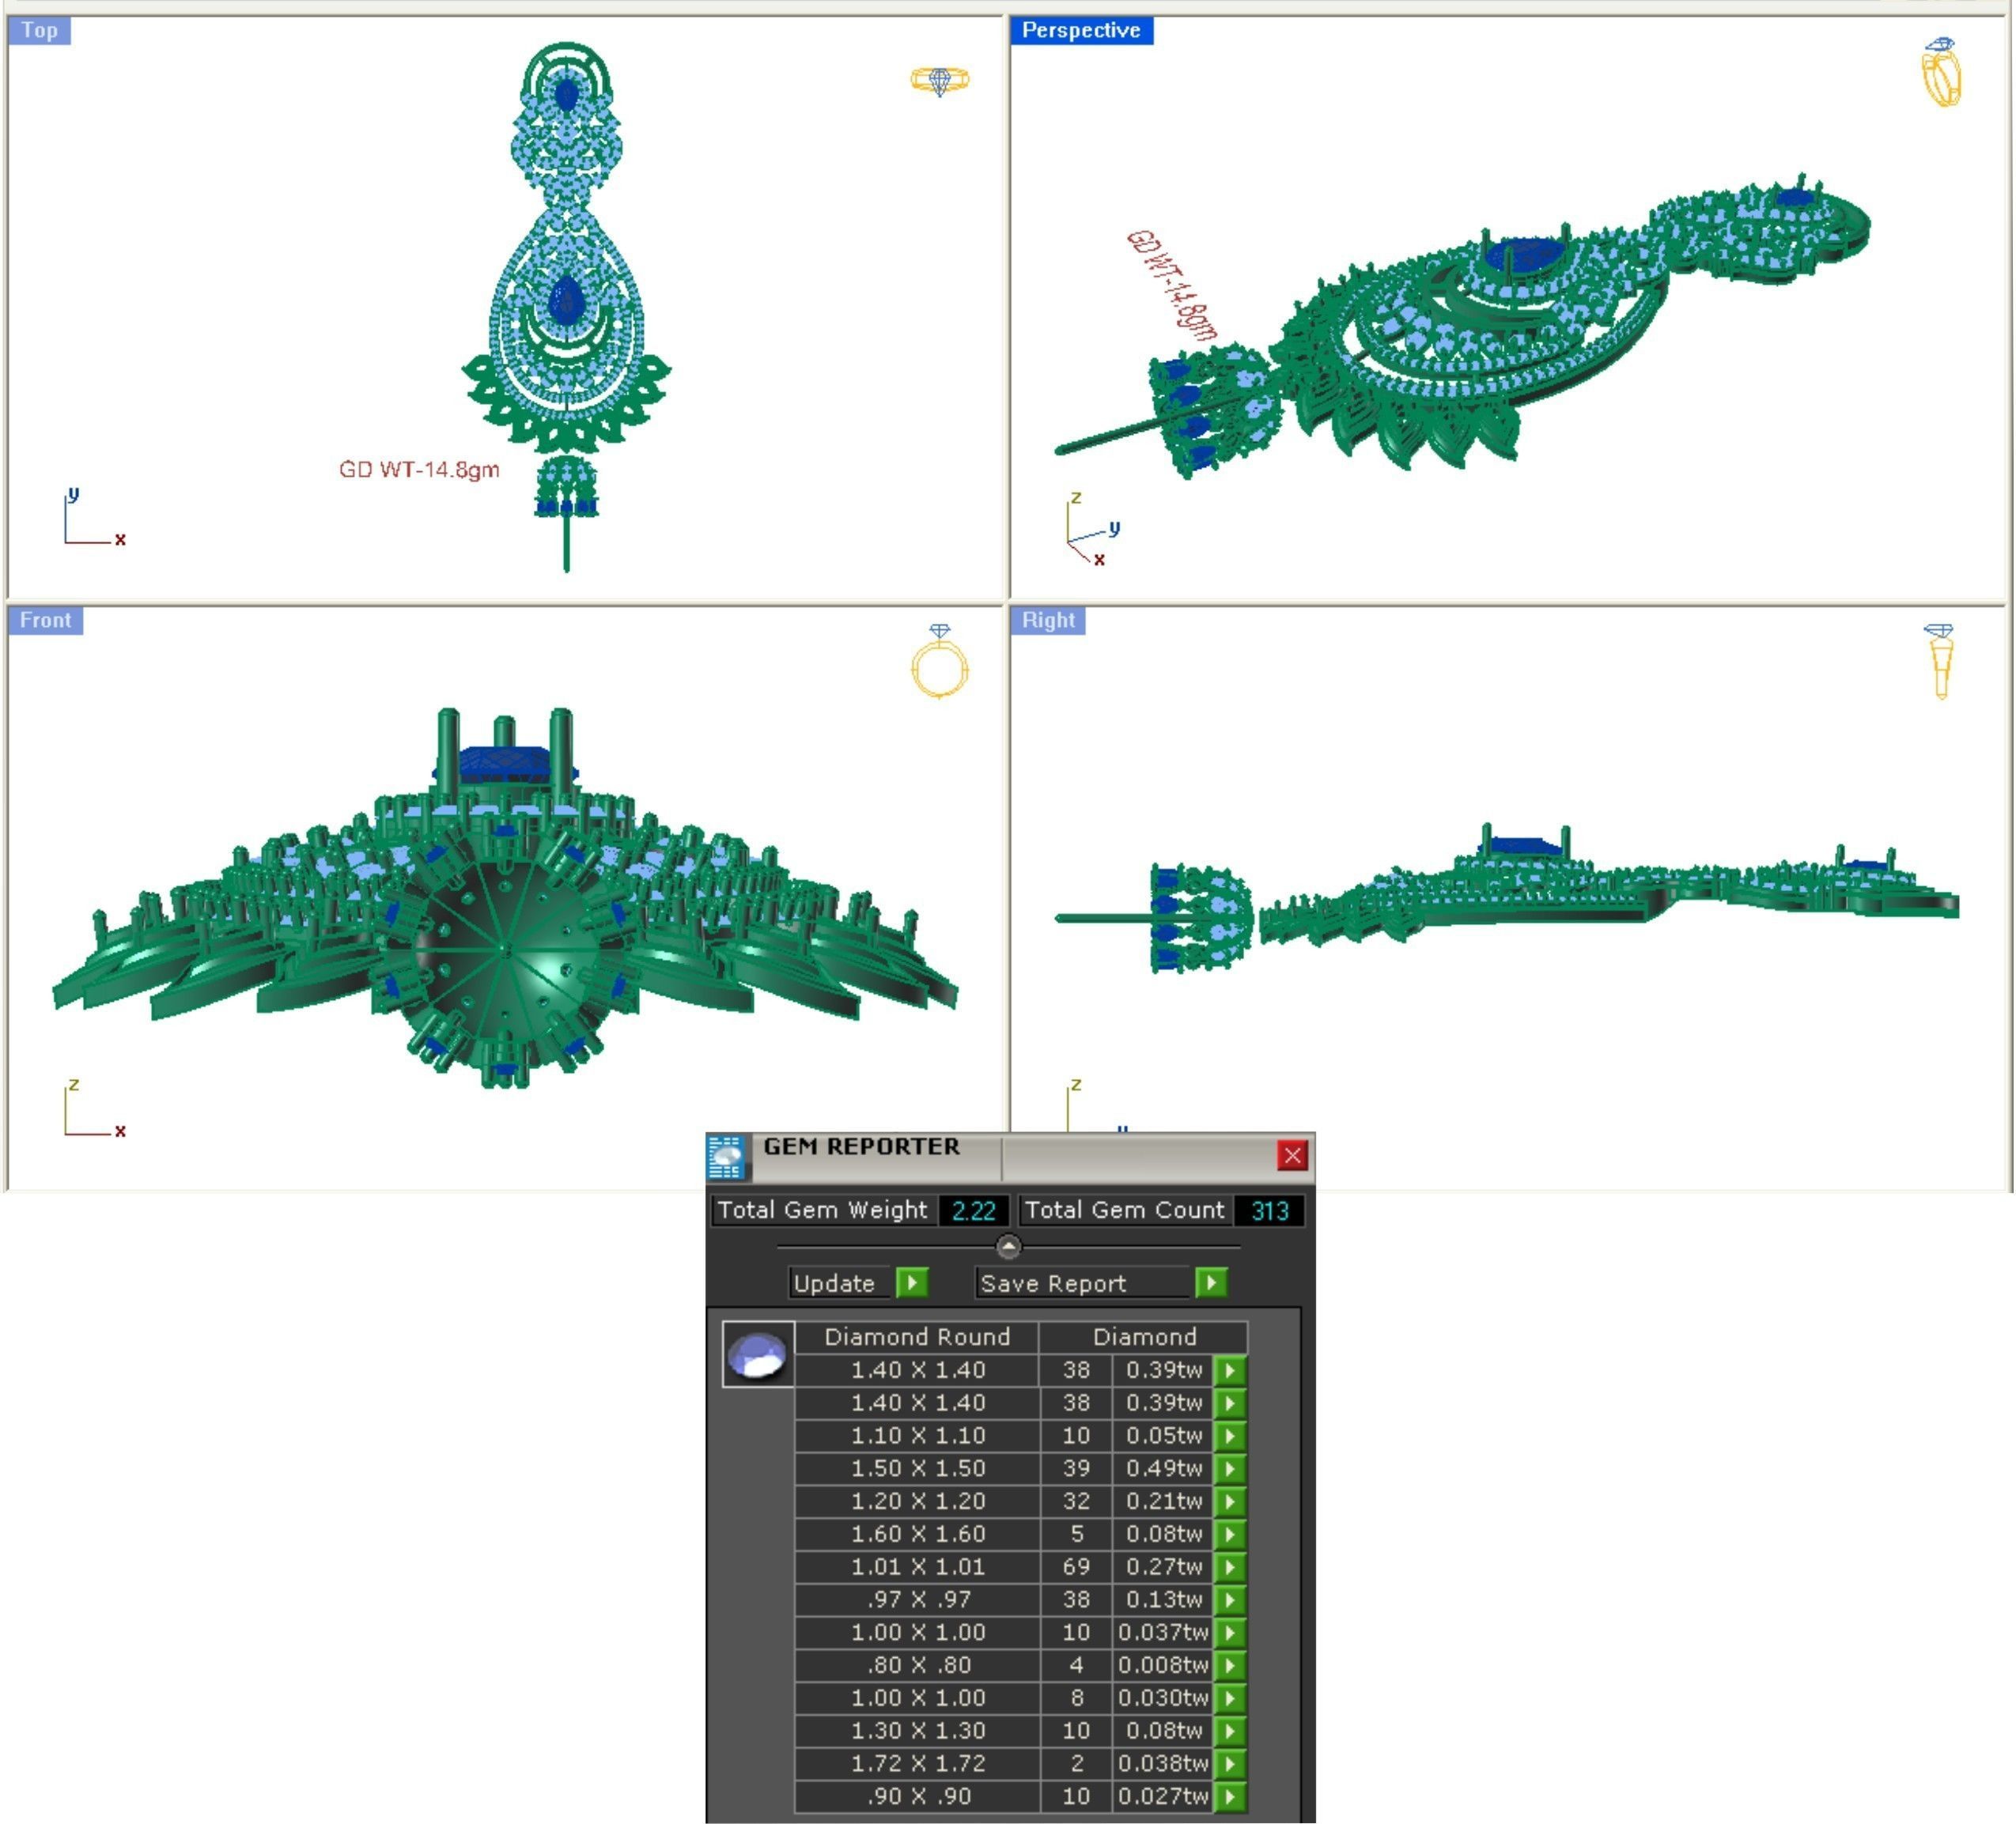Expand the 1.50 X 1.50 row arrow
This screenshot has width=2016, height=1824.
tap(1229, 1468)
